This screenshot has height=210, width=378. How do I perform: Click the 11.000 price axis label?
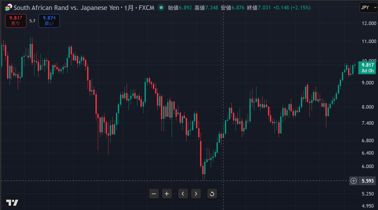[369, 41]
